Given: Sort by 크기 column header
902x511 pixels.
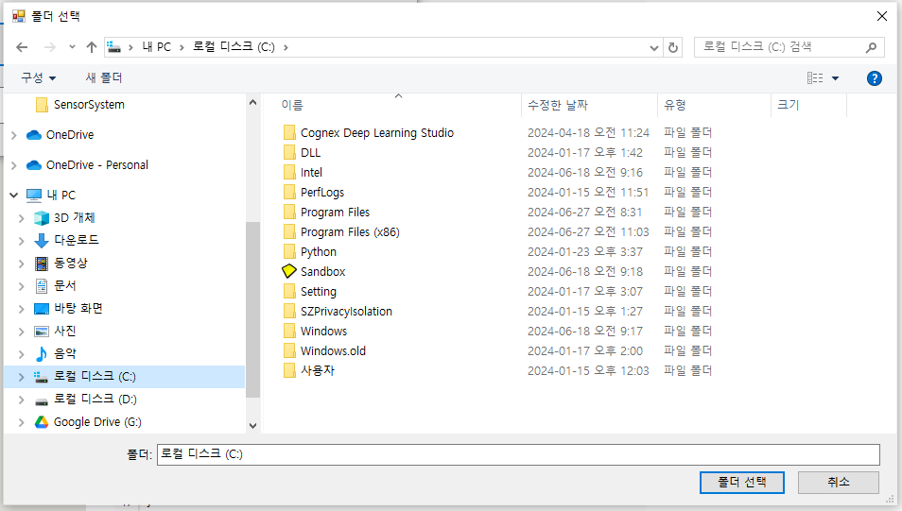Looking at the screenshot, I should 788,105.
